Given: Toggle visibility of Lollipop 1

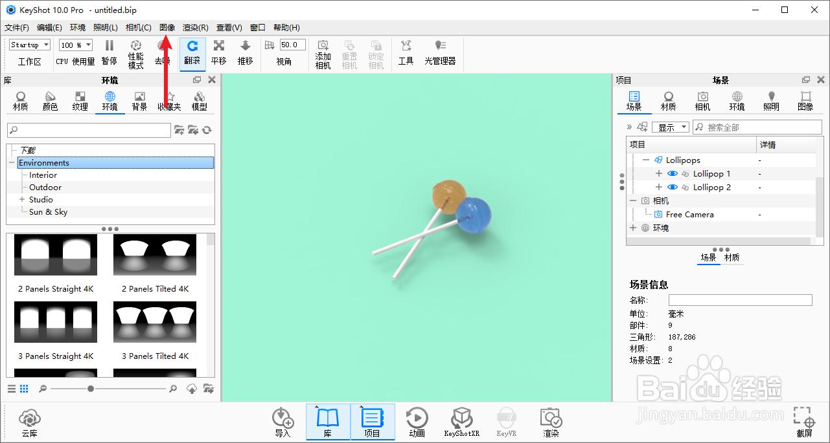Looking at the screenshot, I should 673,174.
